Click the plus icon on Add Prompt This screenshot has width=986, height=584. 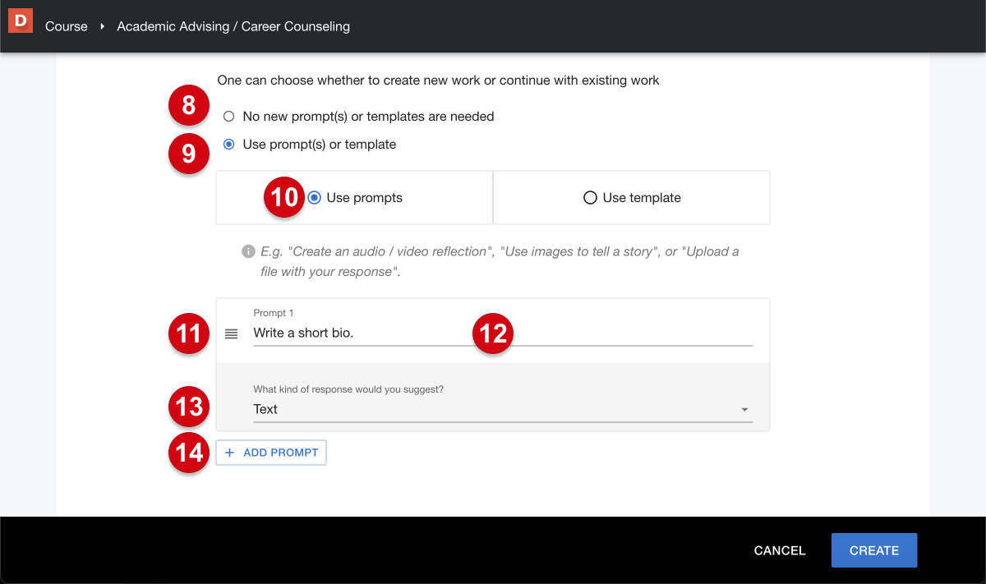pos(228,452)
